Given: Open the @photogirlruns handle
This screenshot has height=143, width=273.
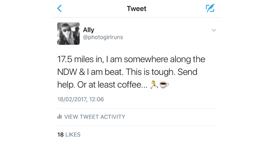Looking at the screenshot, I should pos(103,37).
